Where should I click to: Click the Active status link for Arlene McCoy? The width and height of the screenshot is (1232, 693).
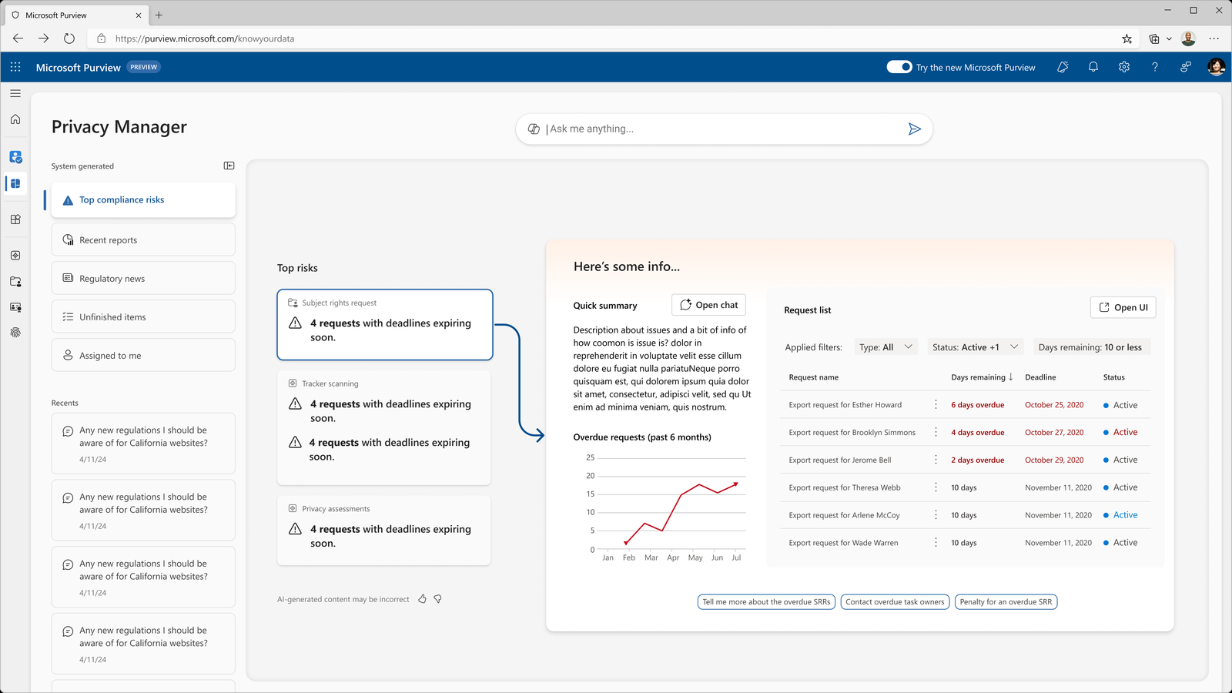[x=1125, y=515]
